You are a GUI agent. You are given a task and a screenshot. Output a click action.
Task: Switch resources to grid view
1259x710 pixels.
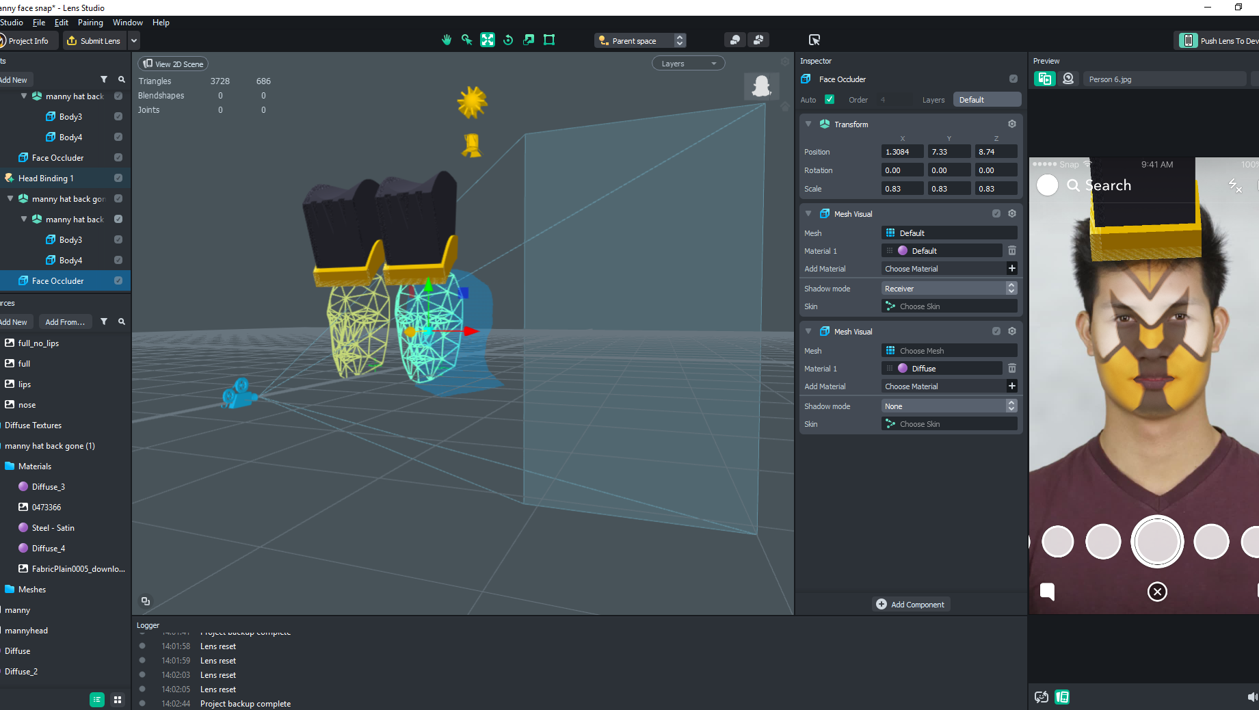coord(118,699)
